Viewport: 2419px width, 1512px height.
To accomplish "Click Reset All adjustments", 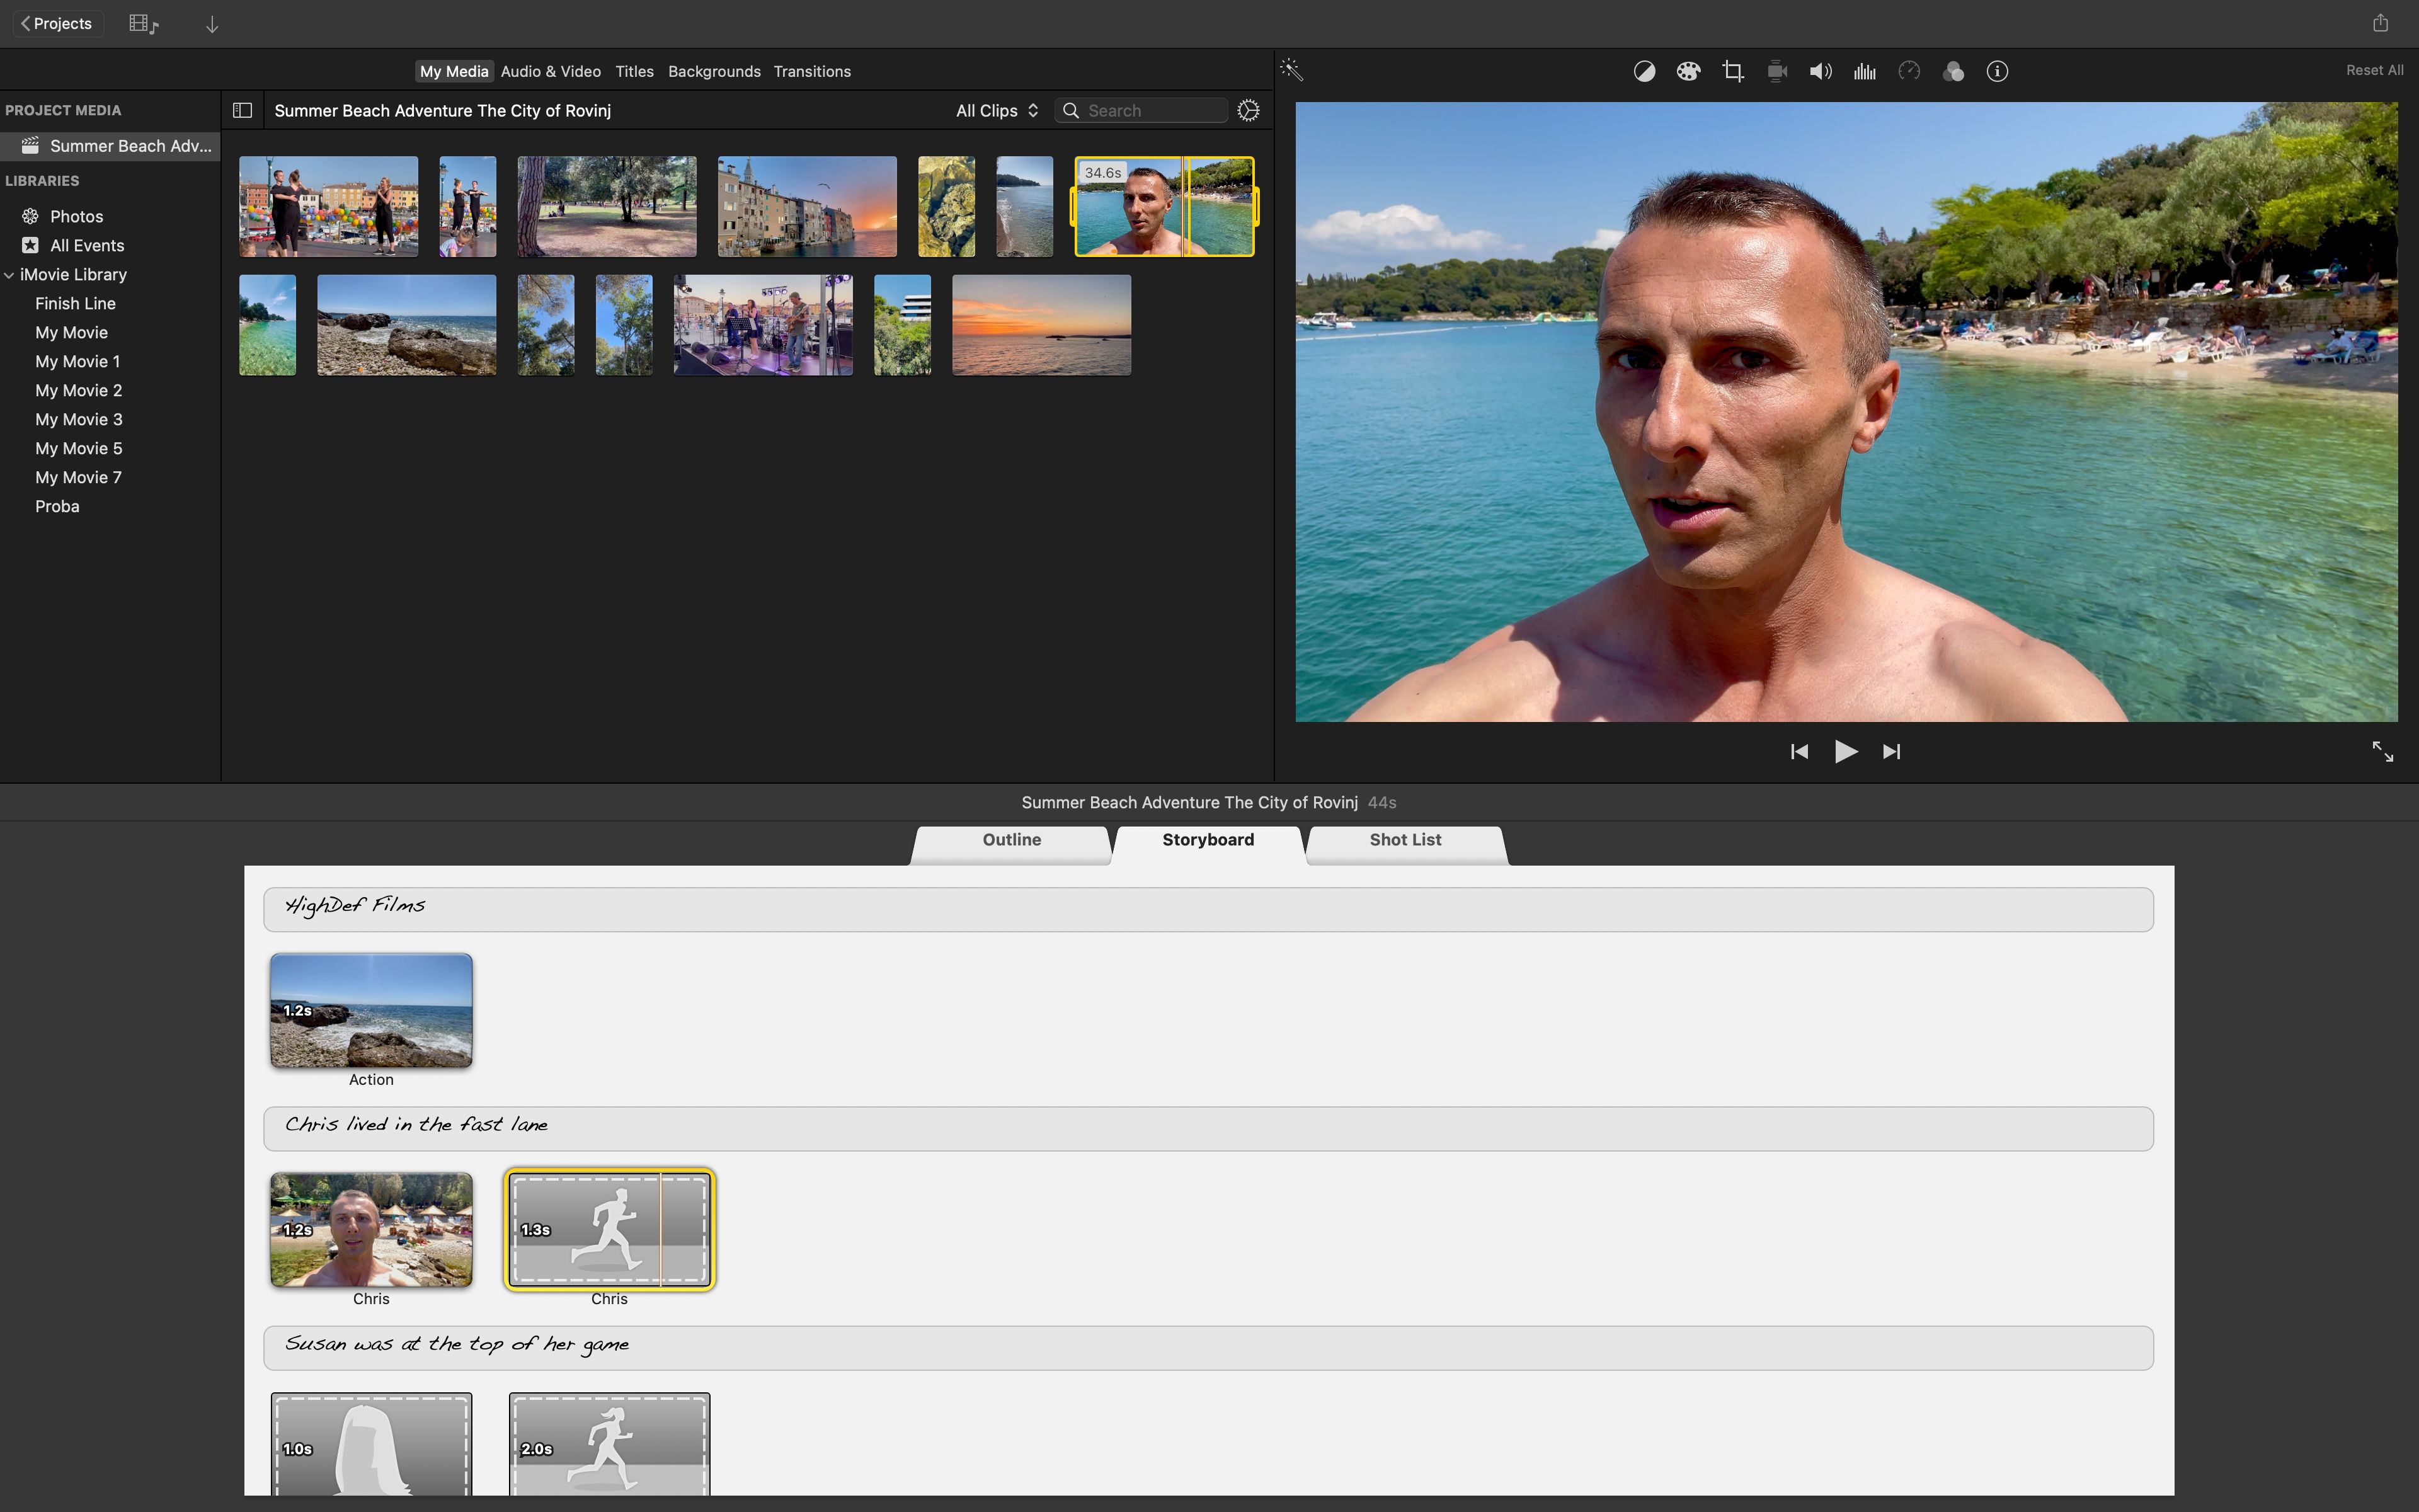I will click(x=2374, y=71).
